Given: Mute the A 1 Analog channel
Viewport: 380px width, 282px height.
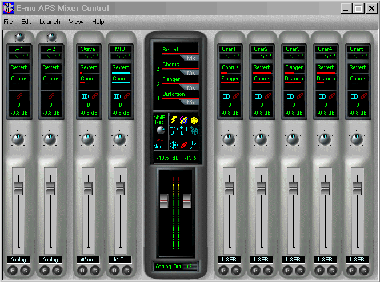Looking at the screenshot, I should [x=13, y=271].
